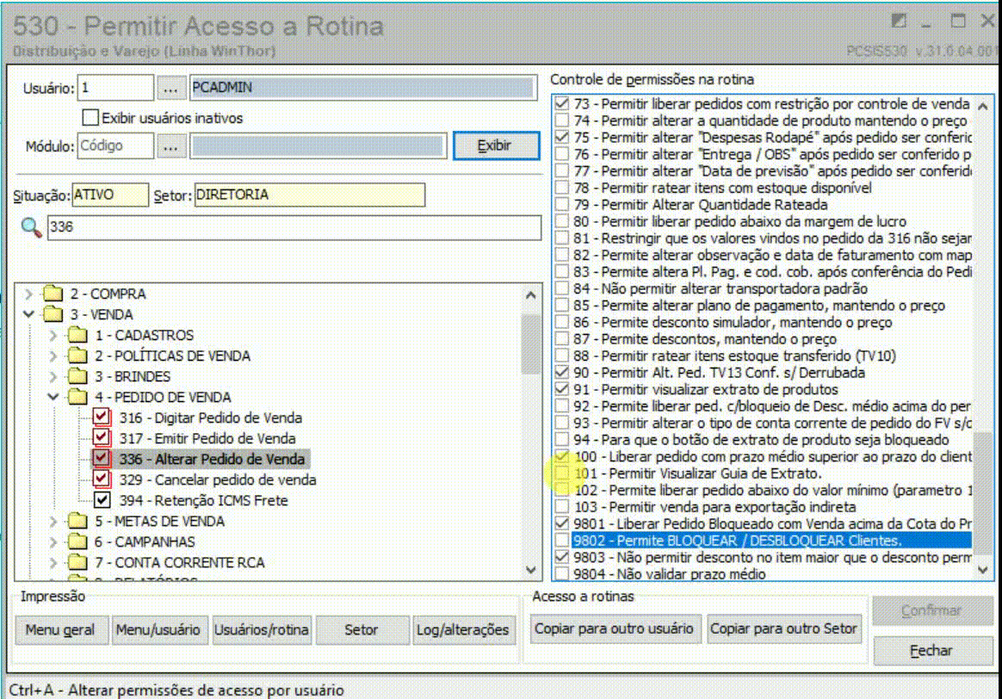Check permission 9804 Não validar prazo médio
Image resolution: width=1002 pixels, height=699 pixels.
[x=562, y=574]
